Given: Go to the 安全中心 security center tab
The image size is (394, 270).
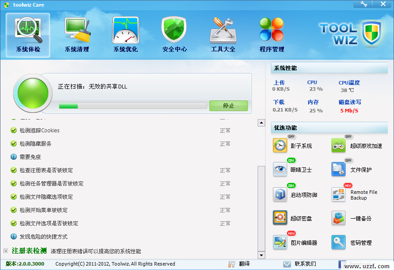Looking at the screenshot, I should click(174, 35).
